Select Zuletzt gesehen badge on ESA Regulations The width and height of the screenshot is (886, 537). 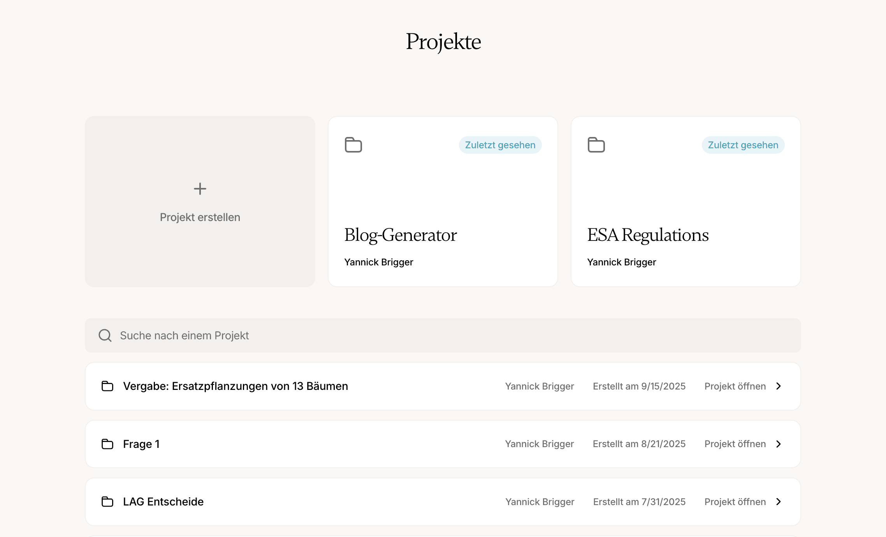click(x=743, y=145)
